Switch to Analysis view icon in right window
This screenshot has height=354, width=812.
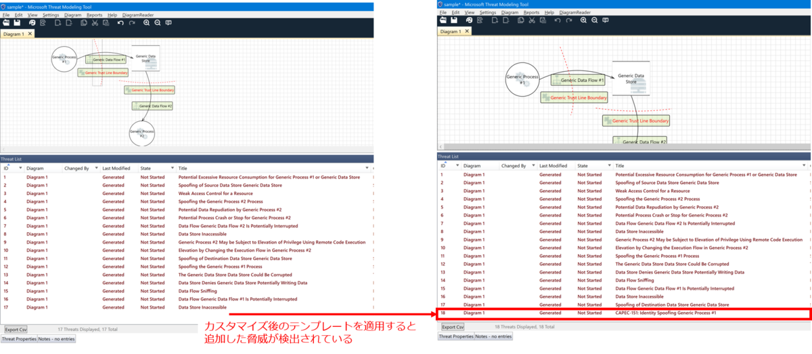click(480, 20)
